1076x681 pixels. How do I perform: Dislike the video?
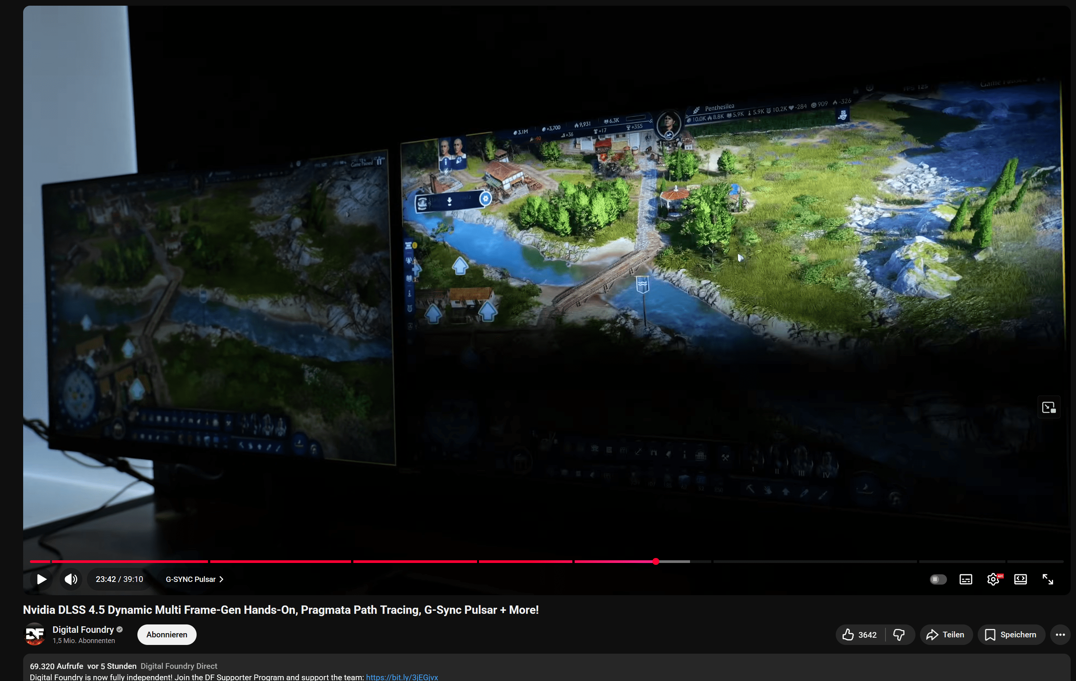coord(899,635)
